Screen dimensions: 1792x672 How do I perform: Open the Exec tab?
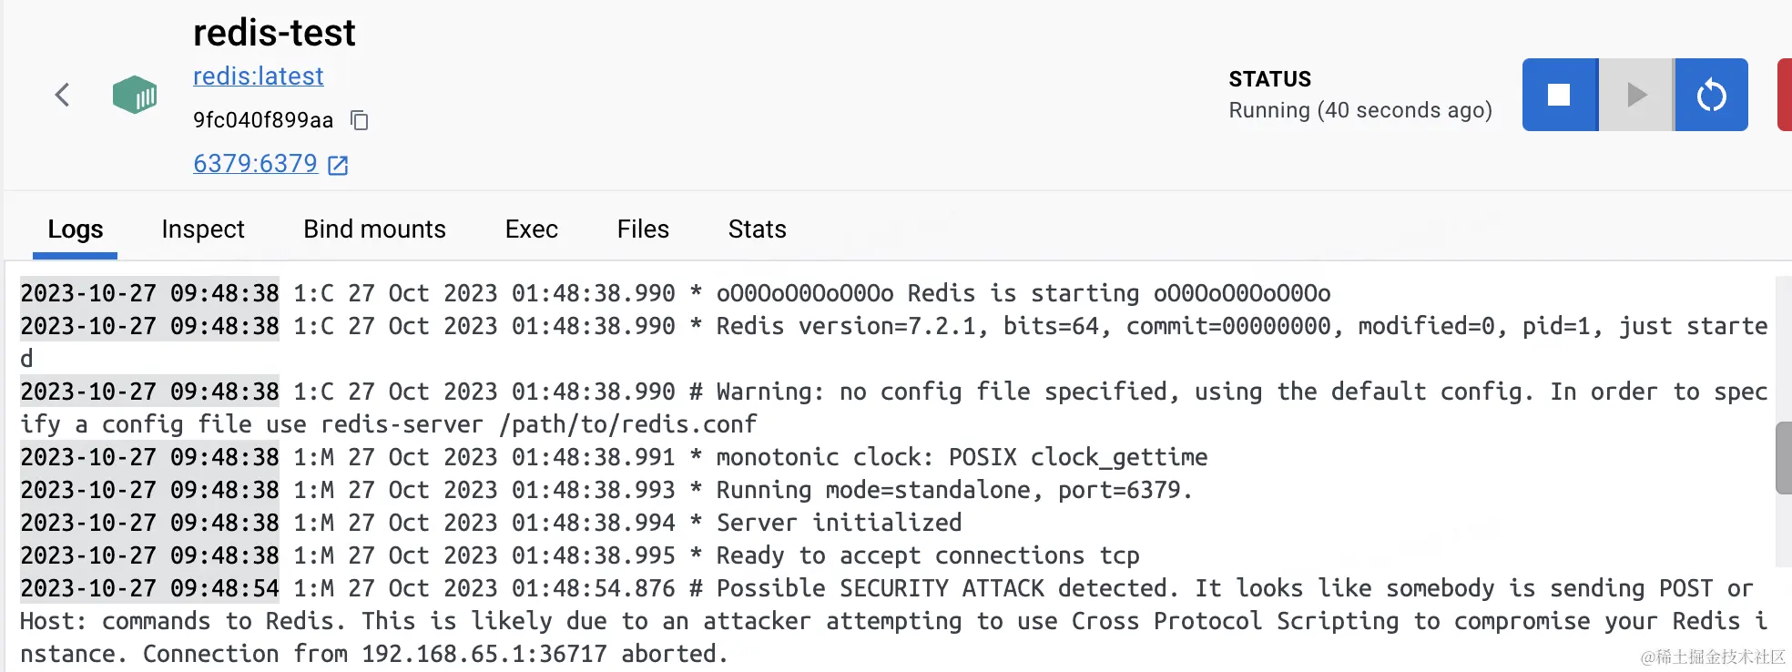[531, 229]
